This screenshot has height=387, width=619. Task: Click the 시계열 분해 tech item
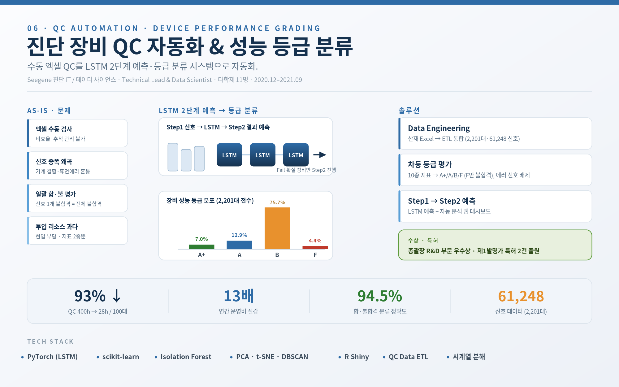[x=469, y=357]
